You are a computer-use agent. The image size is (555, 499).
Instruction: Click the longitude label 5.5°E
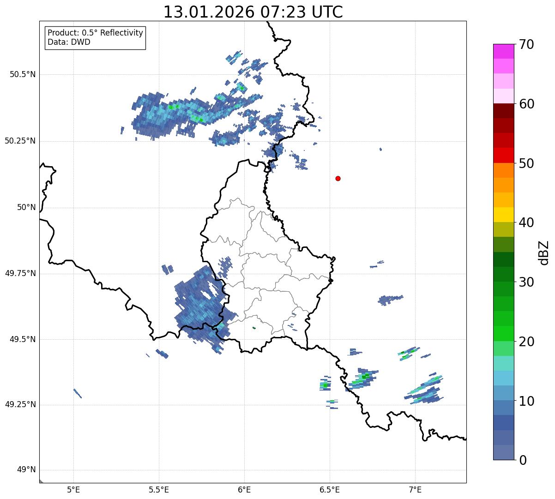coord(159,489)
